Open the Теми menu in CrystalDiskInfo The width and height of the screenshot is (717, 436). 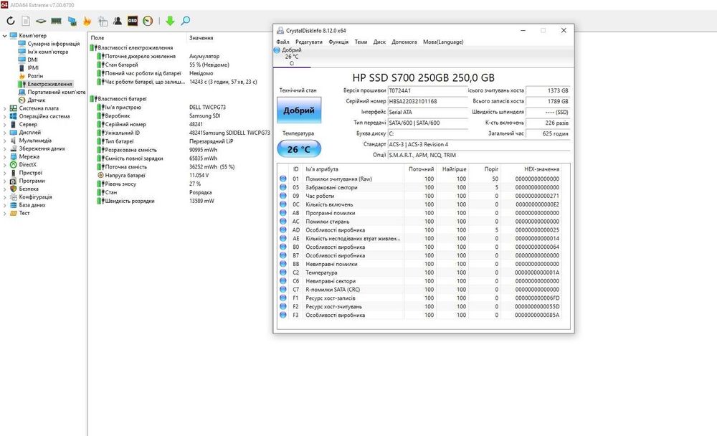coord(361,42)
